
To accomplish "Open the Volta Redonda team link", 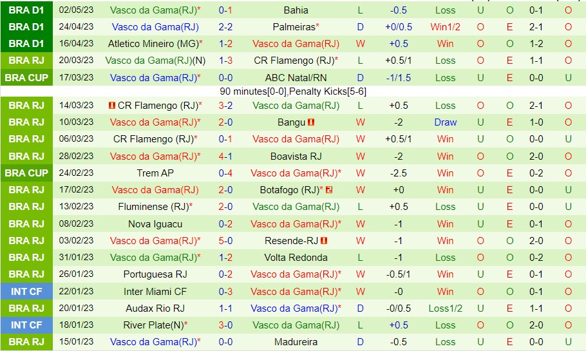I will coord(296,257).
